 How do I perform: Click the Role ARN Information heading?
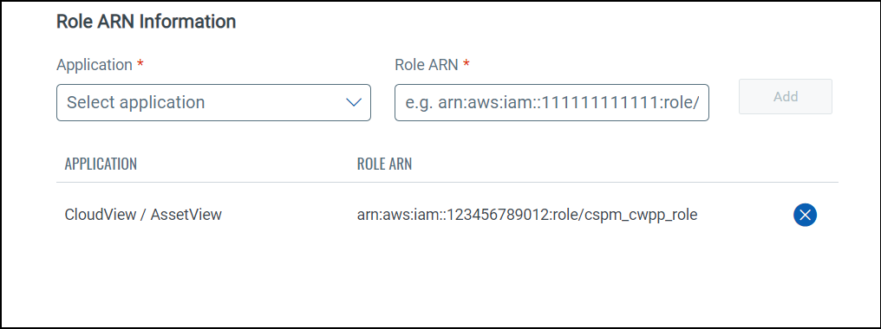click(x=146, y=22)
